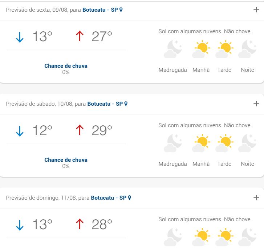Click Saturday's red max temperature arrow
The width and height of the screenshot is (264, 251).
click(80, 130)
